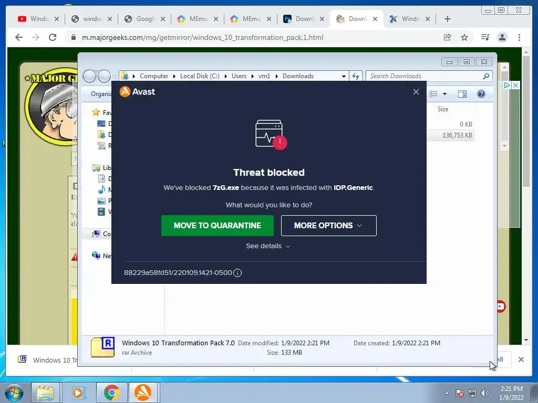The image size is (538, 403).
Task: Bookmark this page with star icon
Action: point(464,37)
